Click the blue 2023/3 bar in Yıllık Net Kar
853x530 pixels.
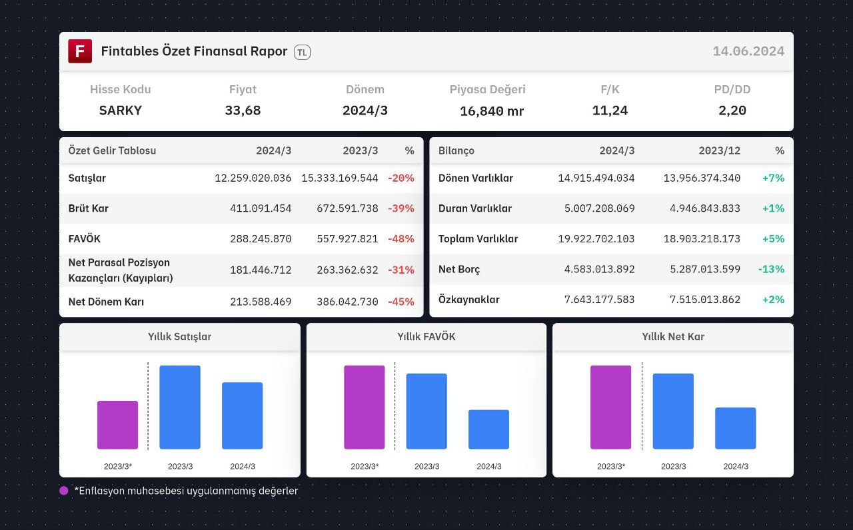tap(673, 411)
